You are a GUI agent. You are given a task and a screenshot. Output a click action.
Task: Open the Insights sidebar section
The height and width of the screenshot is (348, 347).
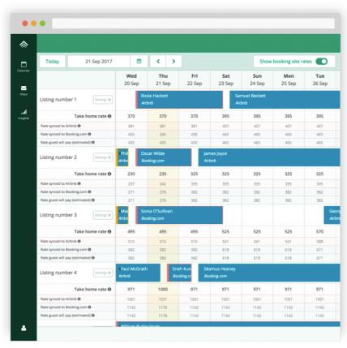coord(24,114)
